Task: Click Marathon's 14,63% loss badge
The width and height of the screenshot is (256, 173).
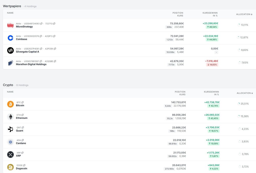Action: (x=212, y=65)
